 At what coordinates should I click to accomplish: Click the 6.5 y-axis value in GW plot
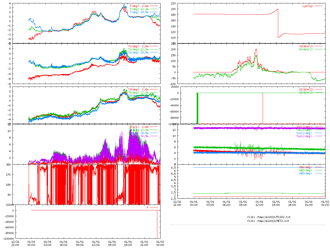click(x=173, y=168)
